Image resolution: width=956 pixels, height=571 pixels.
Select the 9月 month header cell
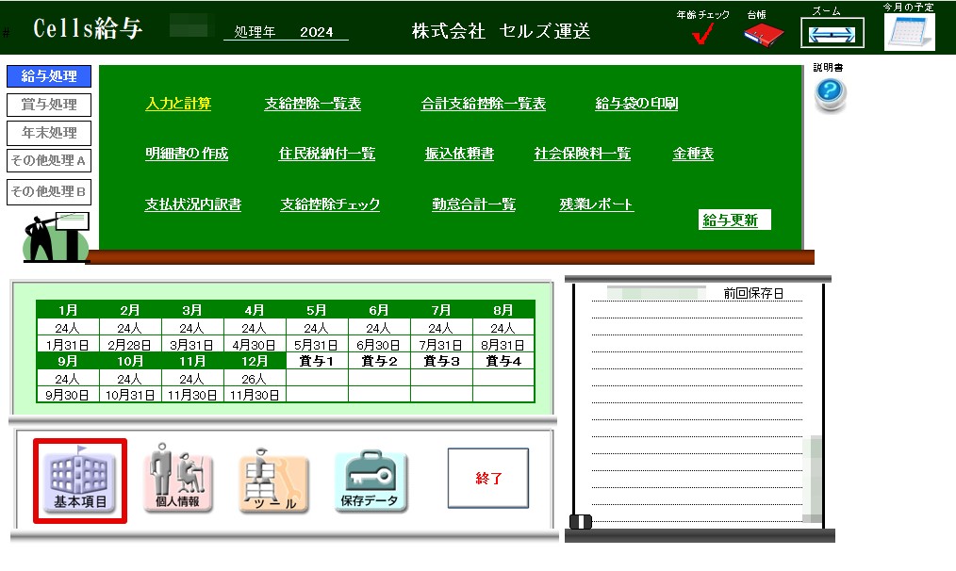coord(68,361)
